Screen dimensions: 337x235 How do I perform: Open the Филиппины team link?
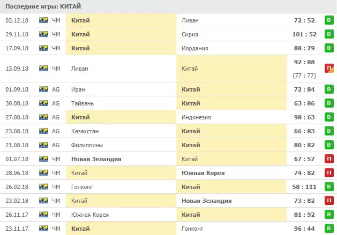pos(87,145)
